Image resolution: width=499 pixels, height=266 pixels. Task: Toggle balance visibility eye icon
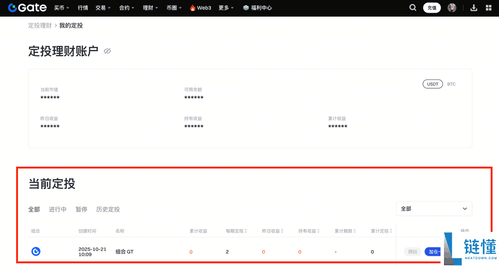coord(107,51)
